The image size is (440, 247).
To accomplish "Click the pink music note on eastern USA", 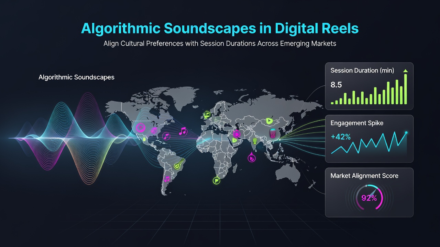I will [154, 130].
